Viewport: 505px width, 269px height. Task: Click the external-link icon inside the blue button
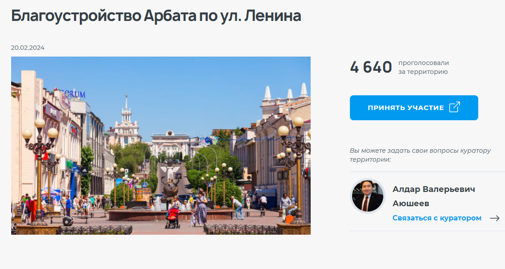(455, 107)
